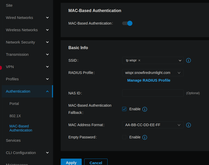Open the RADIUS Profile dropdown

pyautogui.click(x=179, y=73)
